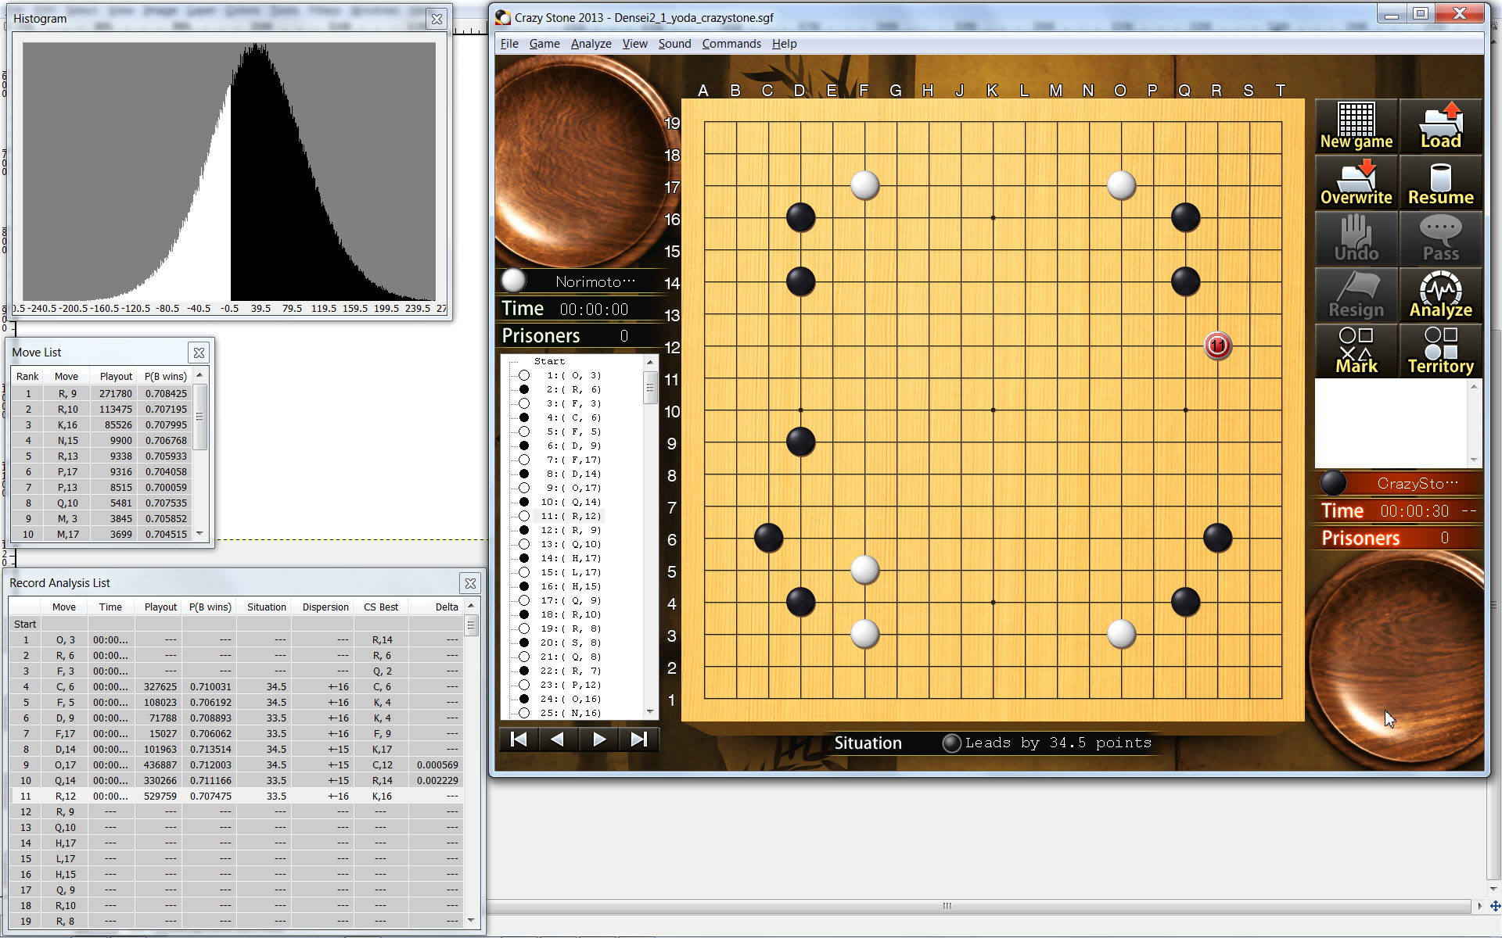Advance to next move
1502x938 pixels.
click(x=598, y=739)
